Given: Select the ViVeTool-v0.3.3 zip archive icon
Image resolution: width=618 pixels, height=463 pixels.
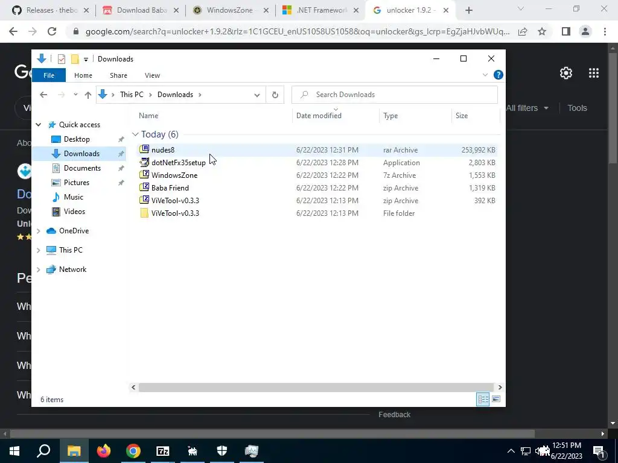Looking at the screenshot, I should tap(144, 200).
